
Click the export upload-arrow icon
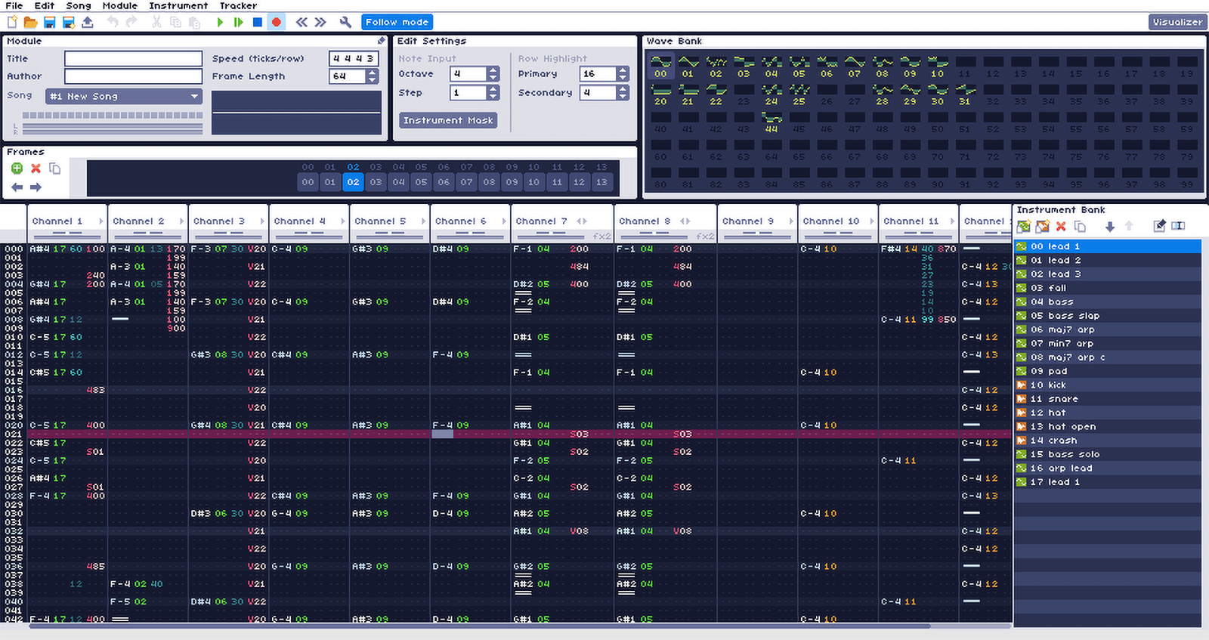(x=88, y=22)
